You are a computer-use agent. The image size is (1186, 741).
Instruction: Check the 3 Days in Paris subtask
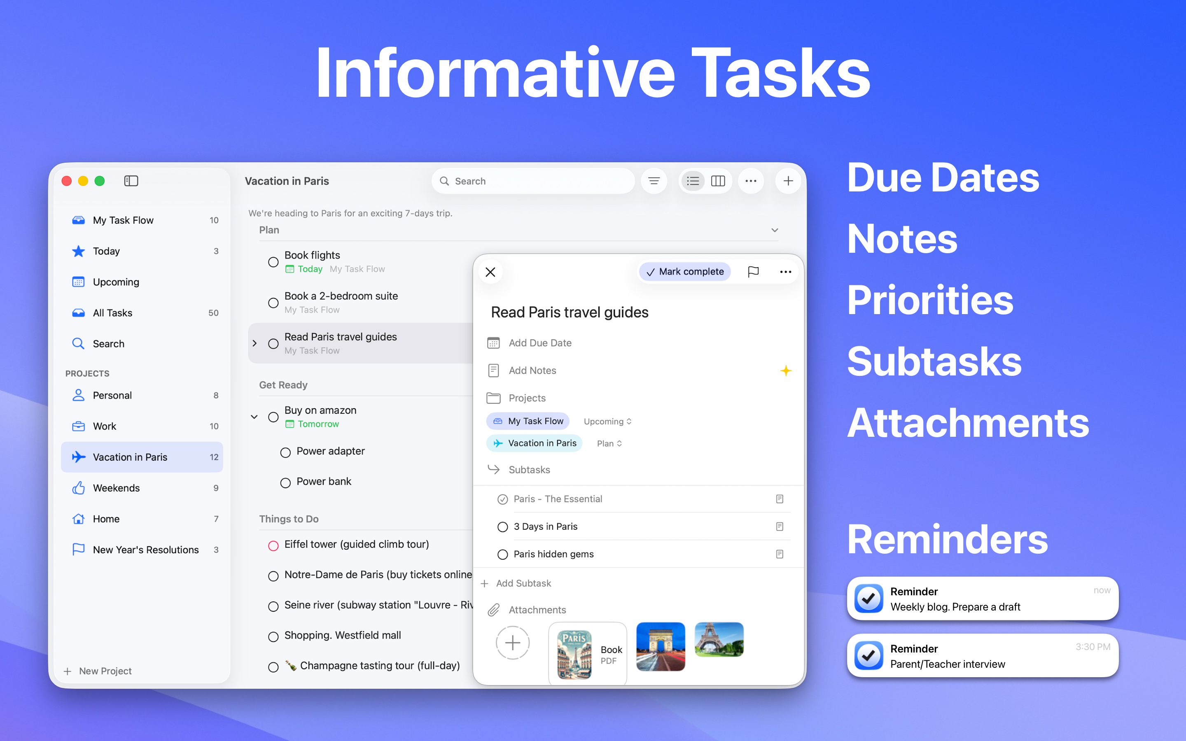coord(502,527)
